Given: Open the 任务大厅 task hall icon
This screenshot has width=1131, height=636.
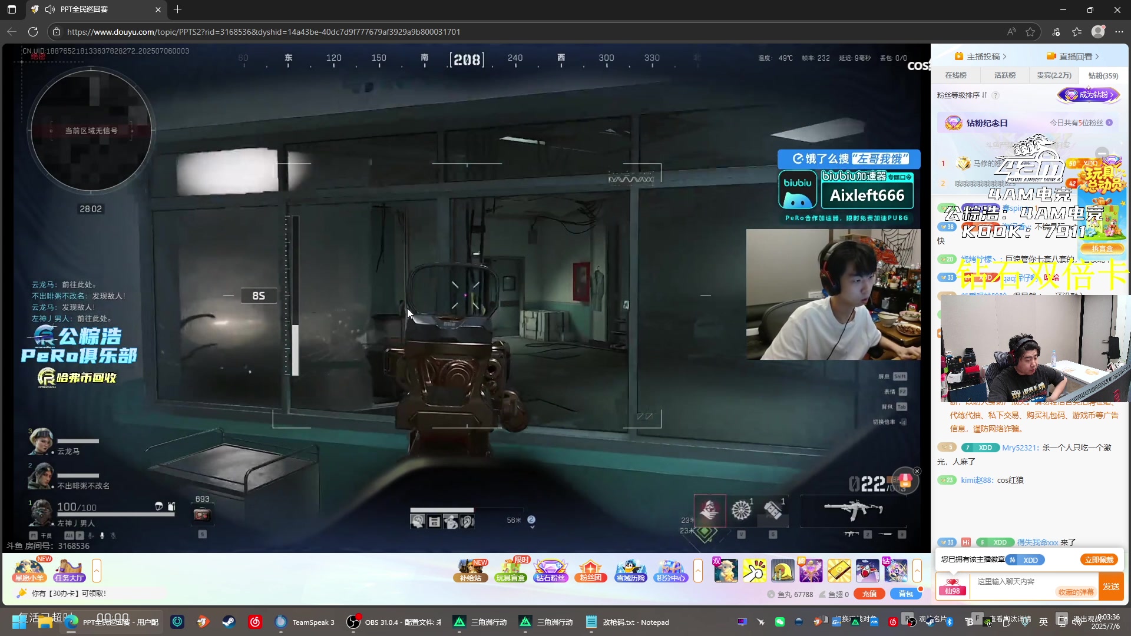Looking at the screenshot, I should pos(70,570).
